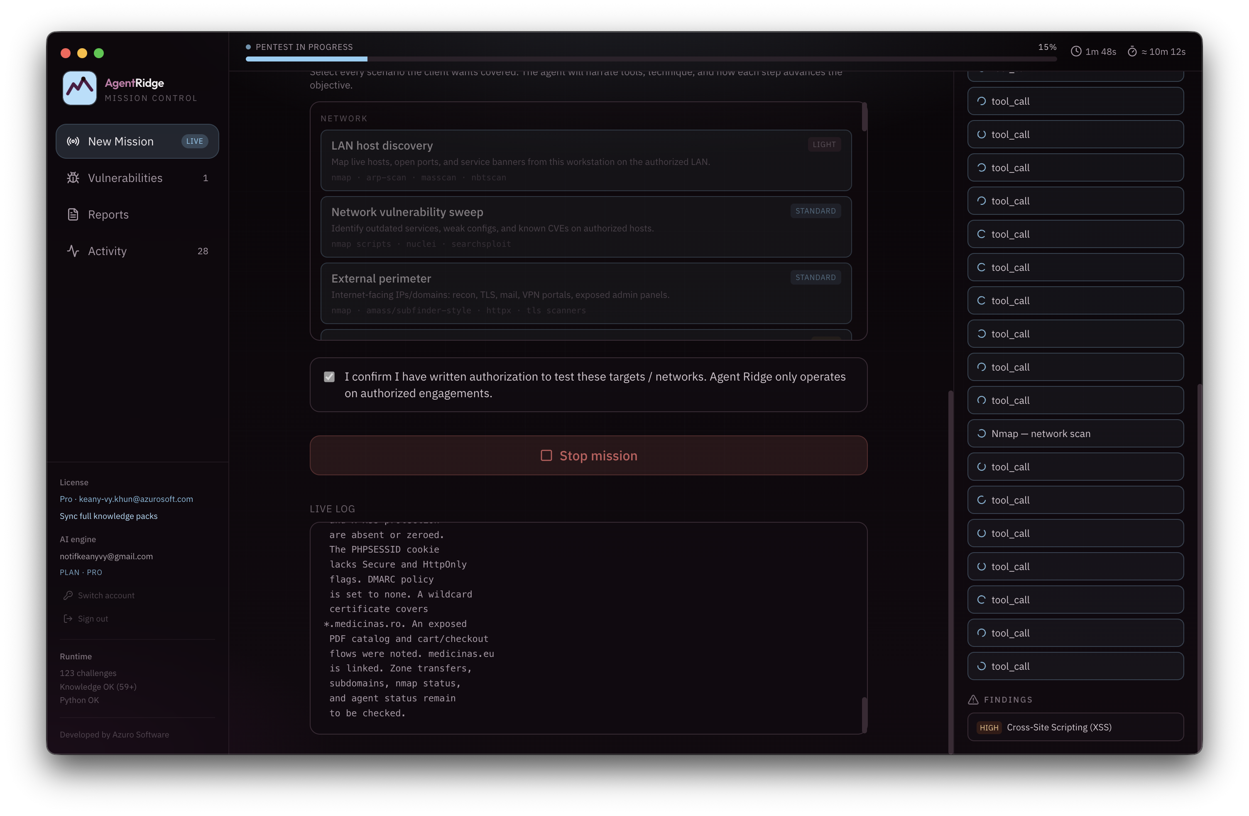
Task: Toggle the written authorization confirmation checkbox
Action: click(329, 376)
